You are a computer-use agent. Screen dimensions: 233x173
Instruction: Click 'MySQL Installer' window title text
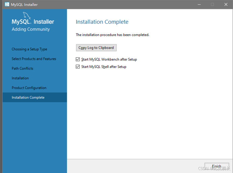(x=24, y=5)
